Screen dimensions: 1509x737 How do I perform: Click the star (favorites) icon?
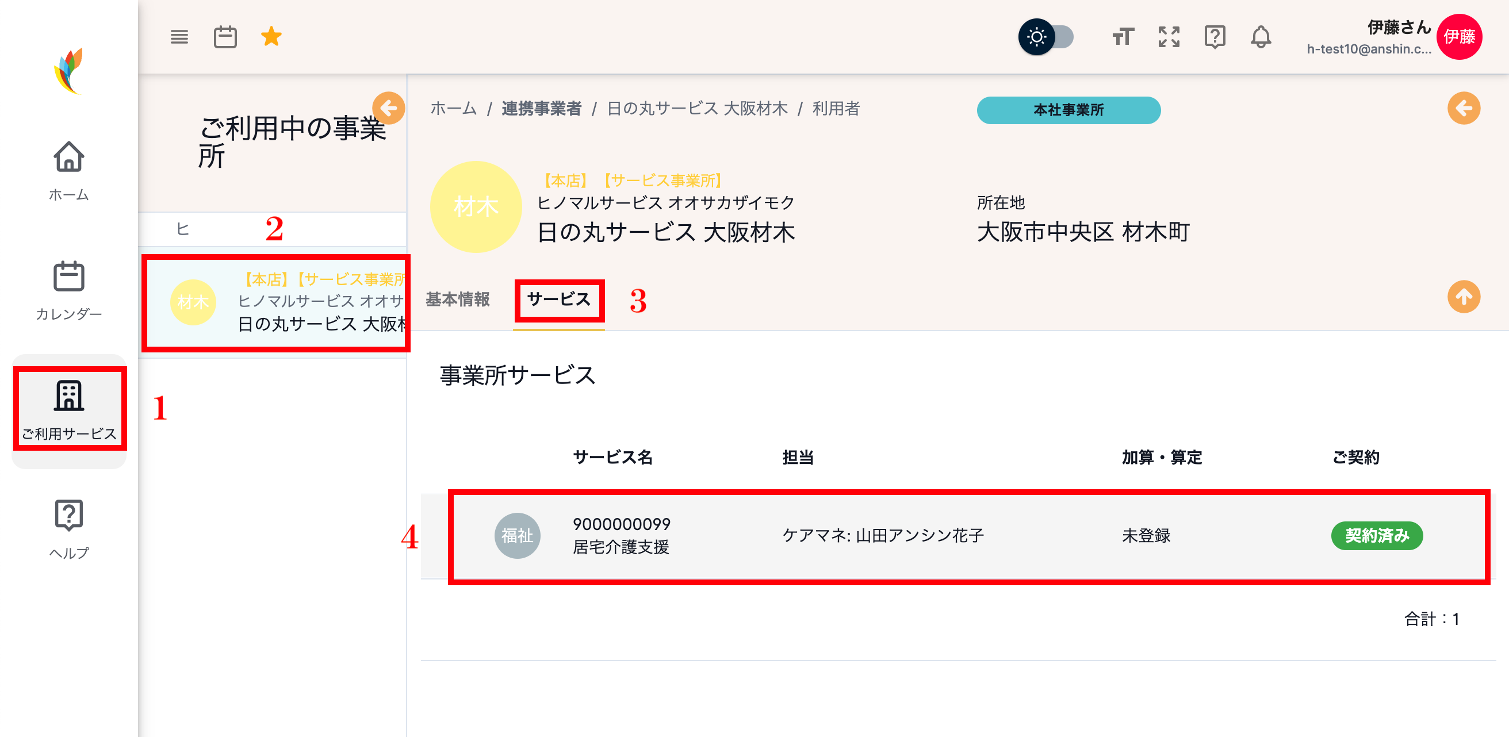click(271, 36)
